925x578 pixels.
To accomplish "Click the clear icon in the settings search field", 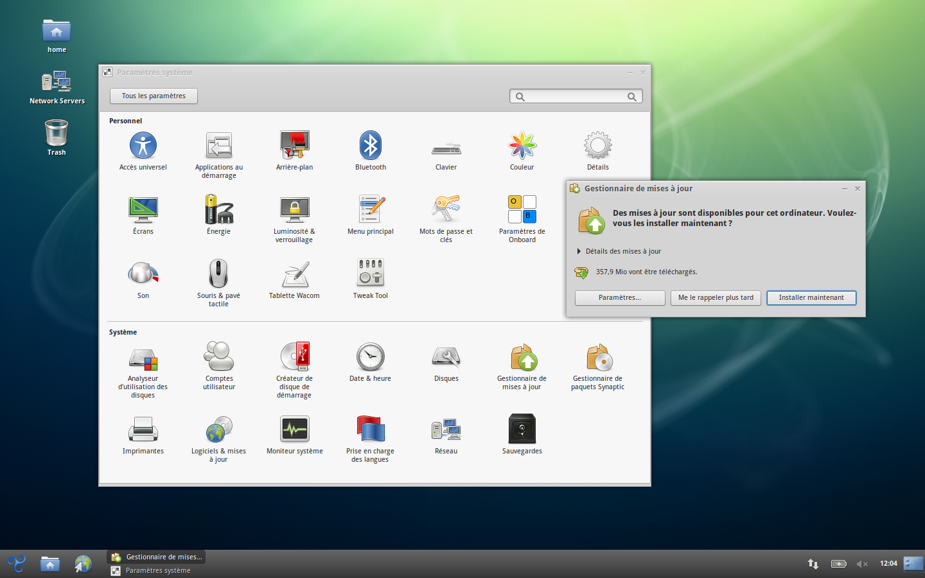I will [x=632, y=97].
